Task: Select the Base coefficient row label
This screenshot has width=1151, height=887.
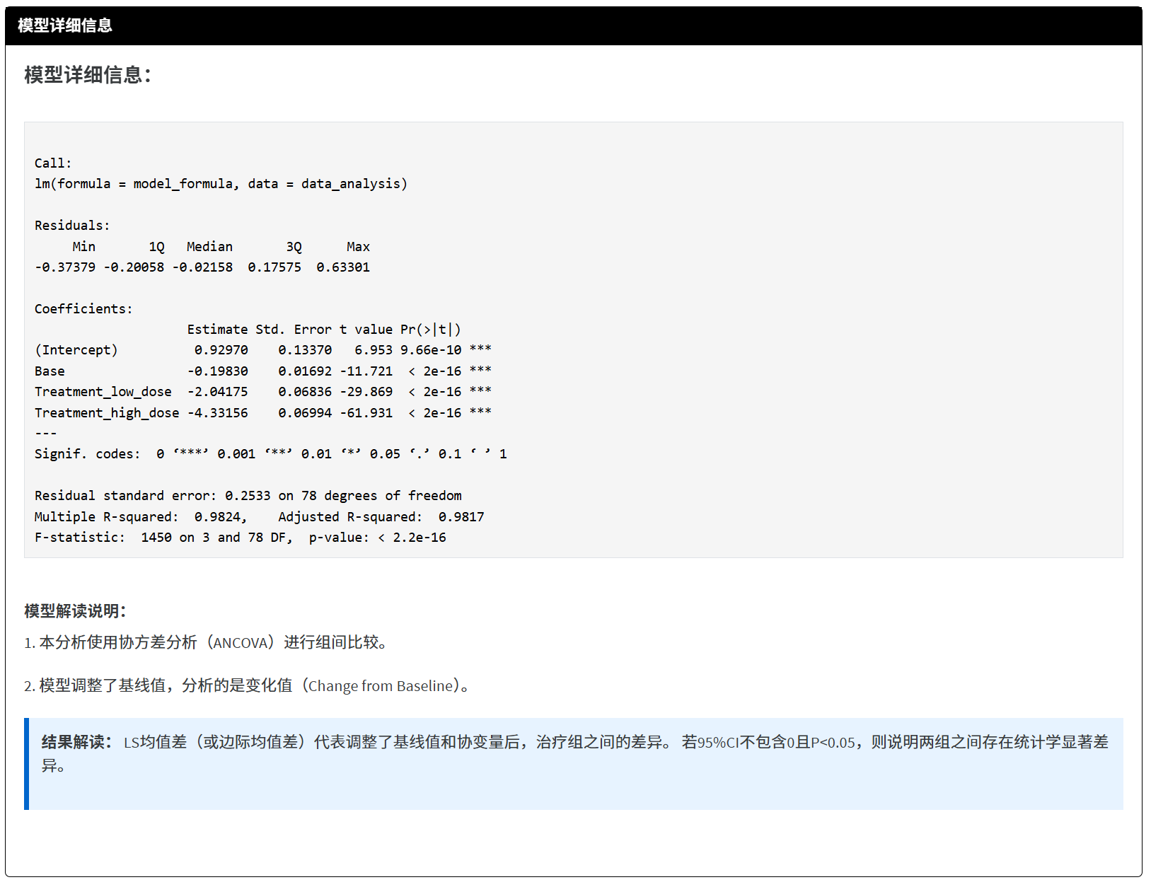Action: tap(50, 371)
